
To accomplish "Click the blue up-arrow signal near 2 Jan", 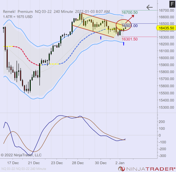I will click(124, 44).
